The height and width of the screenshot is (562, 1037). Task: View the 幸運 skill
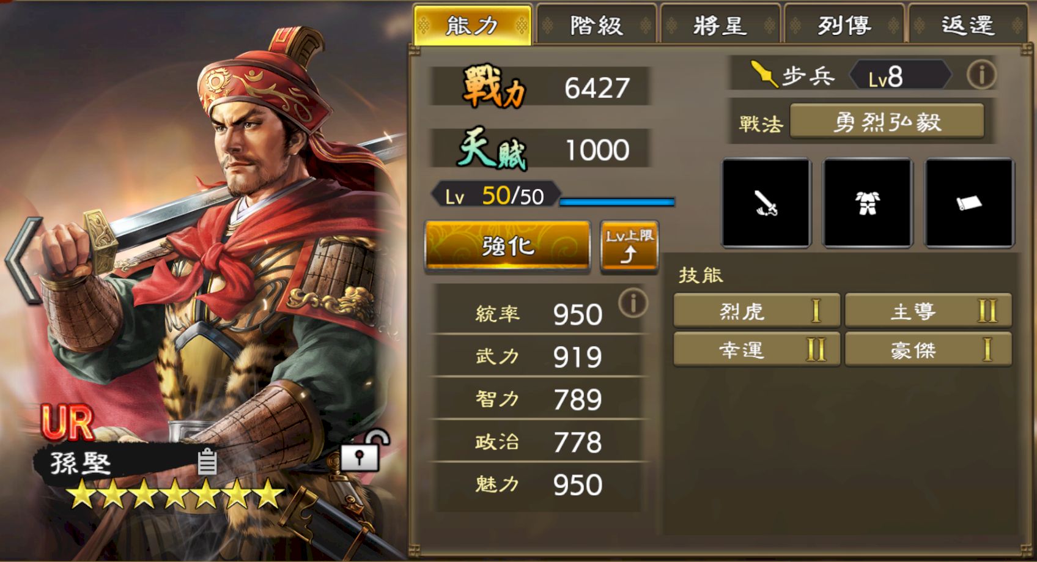756,350
